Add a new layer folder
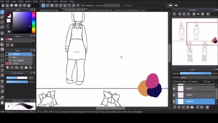The height and width of the screenshot is (123, 218). (x=192, y=107)
